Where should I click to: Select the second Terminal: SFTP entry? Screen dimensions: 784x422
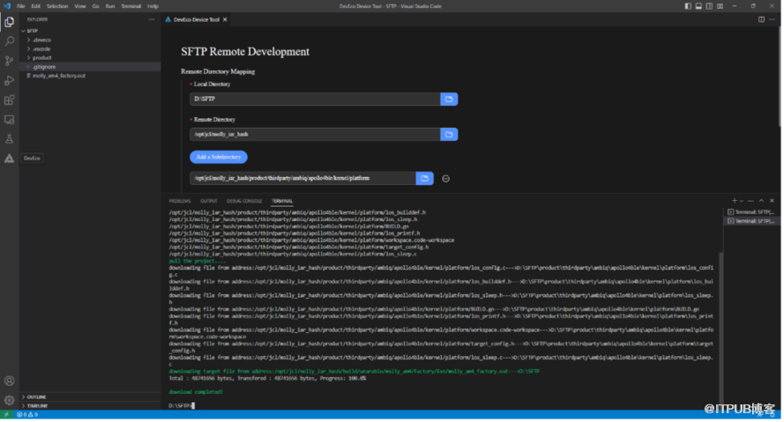752,221
